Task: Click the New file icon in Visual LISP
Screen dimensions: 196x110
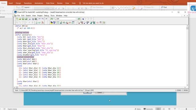Action: click(x=17, y=19)
